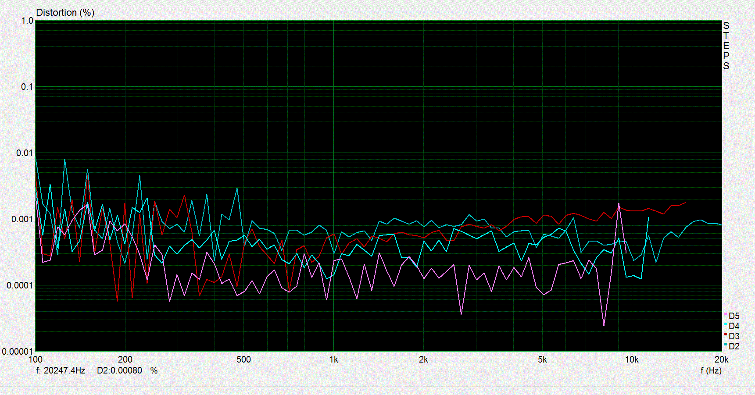Click the pink D5 legend color marker

click(x=726, y=314)
